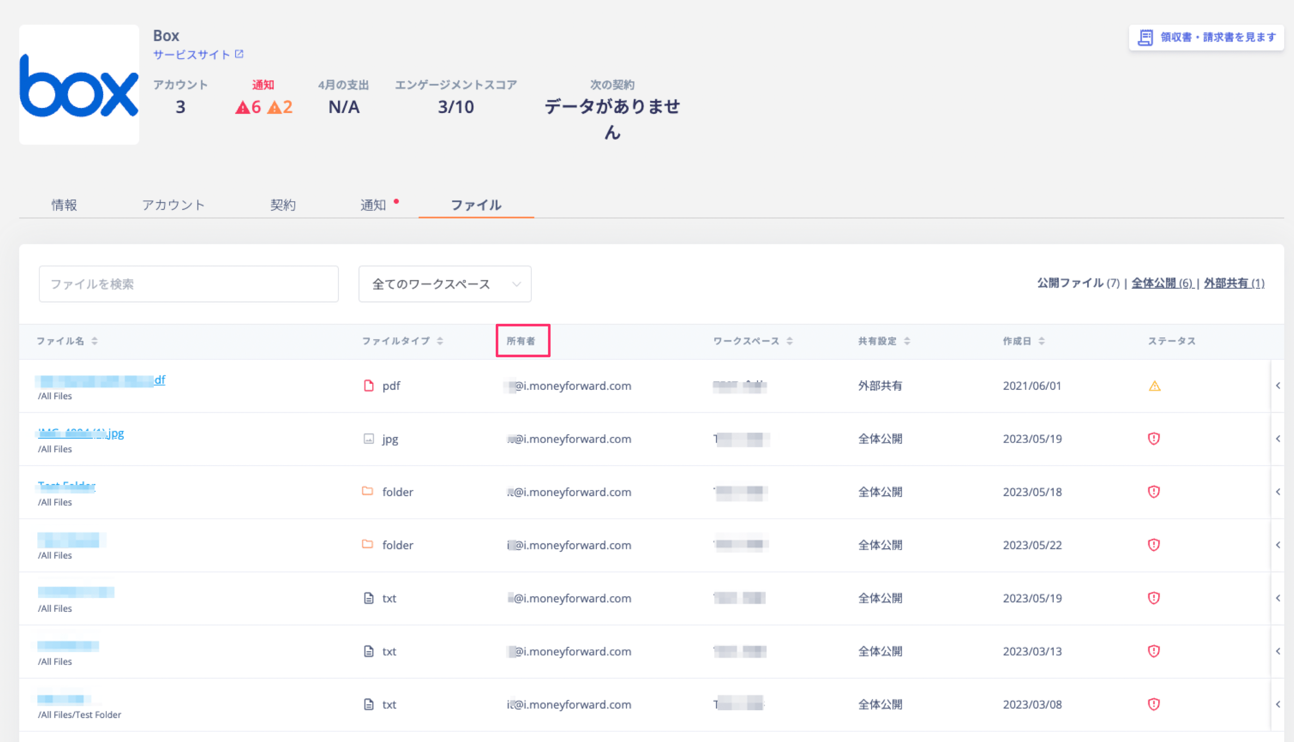Image resolution: width=1294 pixels, height=742 pixels.
Task: Click the 公開ファイル (7) label
Action: [x=1079, y=283]
